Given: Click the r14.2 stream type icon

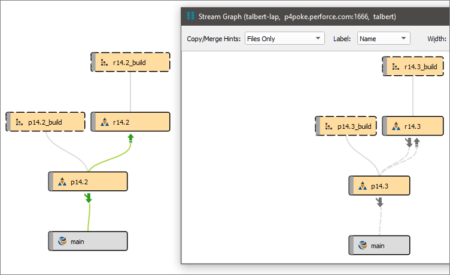Looking at the screenshot, I should [x=104, y=122].
